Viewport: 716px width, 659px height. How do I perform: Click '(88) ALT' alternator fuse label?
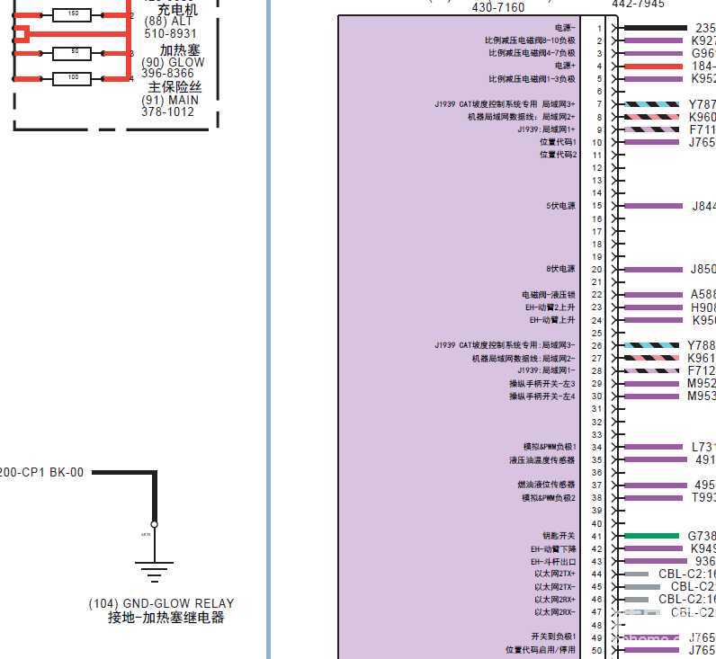coord(168,22)
